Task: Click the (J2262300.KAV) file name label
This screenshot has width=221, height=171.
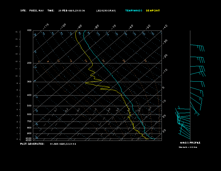Action: (106, 11)
